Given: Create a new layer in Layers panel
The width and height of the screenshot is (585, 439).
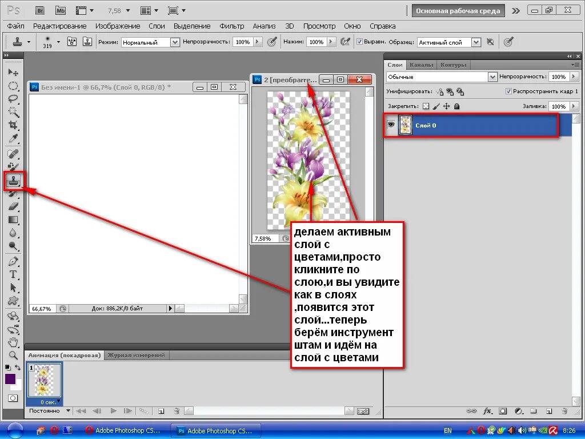Looking at the screenshot, I should (549, 411).
